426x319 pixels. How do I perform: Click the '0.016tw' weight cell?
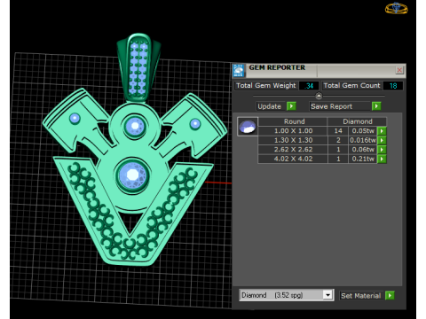tap(363, 140)
